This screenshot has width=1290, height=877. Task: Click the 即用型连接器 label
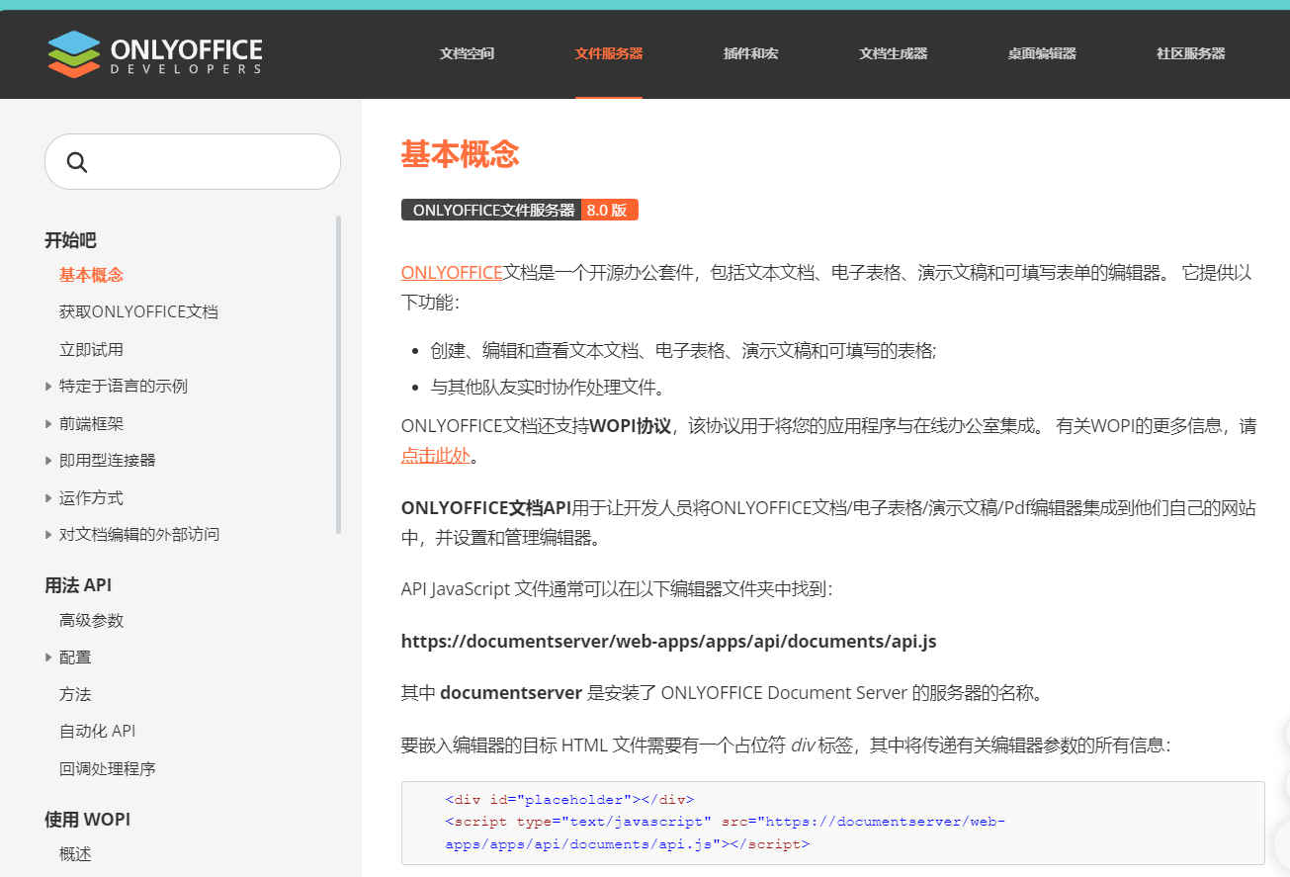107,460
